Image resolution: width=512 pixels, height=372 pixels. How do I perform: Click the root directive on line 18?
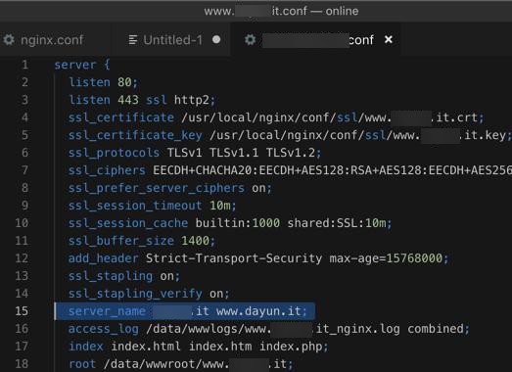pyautogui.click(x=82, y=364)
